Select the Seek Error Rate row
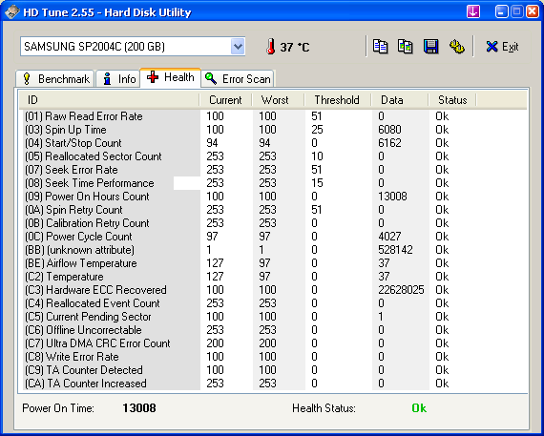This screenshot has width=544, height=436. [x=273, y=170]
